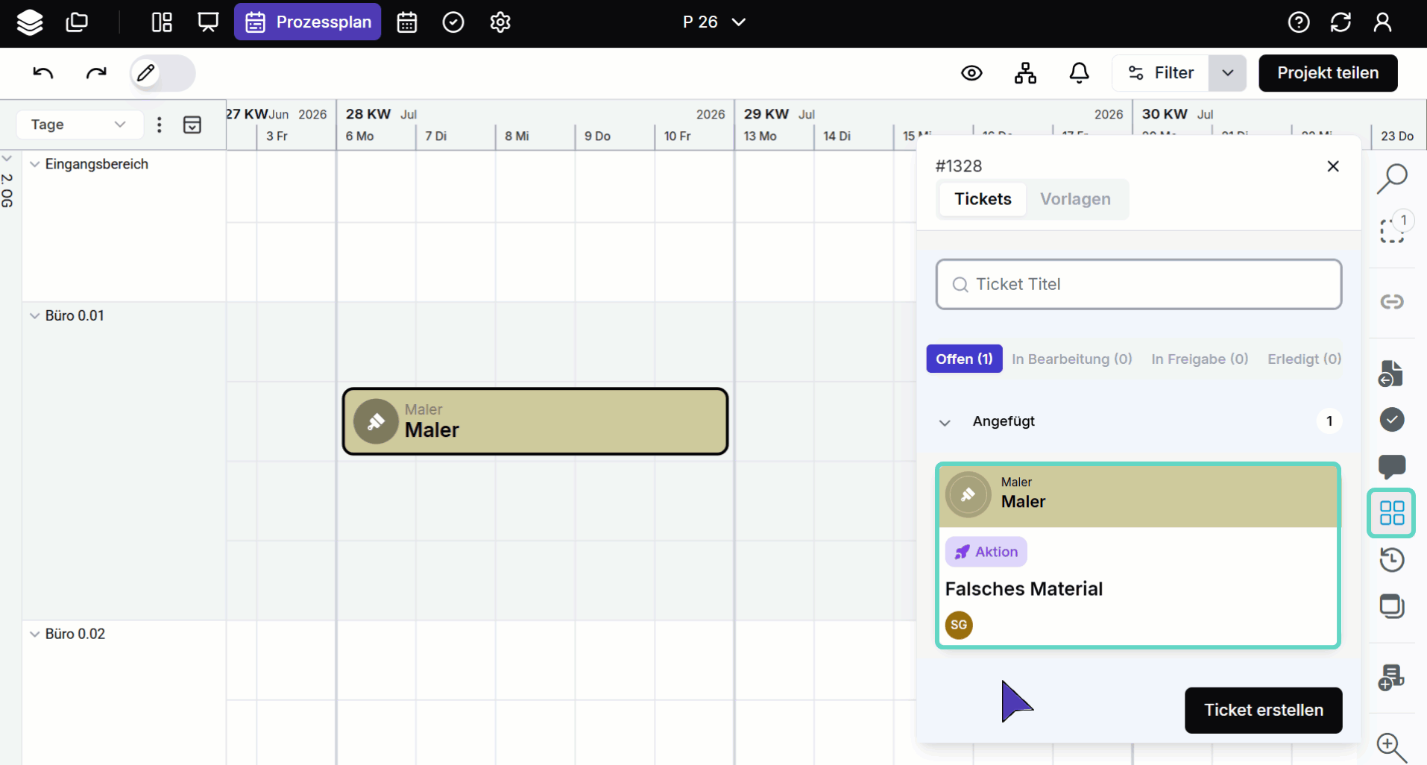Open the comments speech bubble icon

coord(1391,467)
